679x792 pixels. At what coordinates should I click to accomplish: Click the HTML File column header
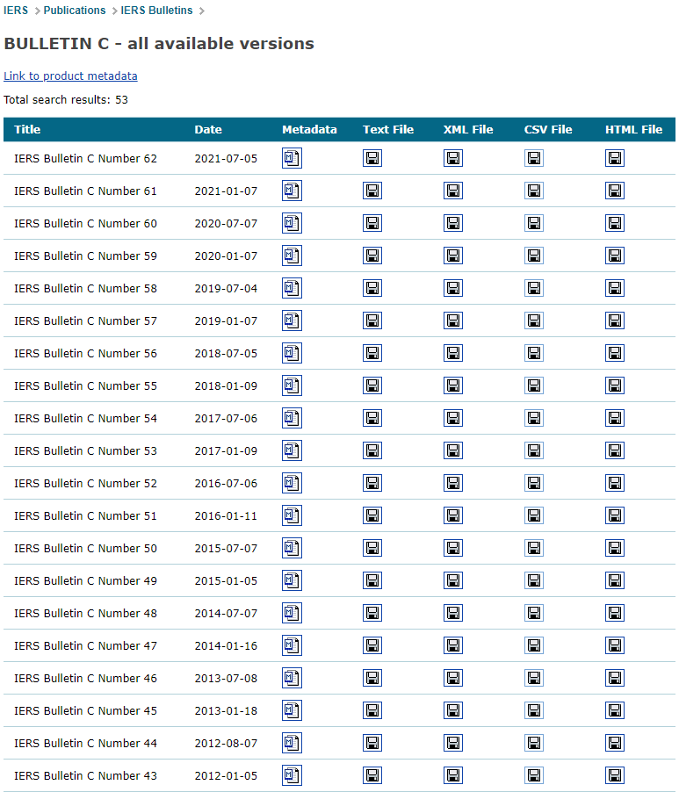click(x=633, y=129)
